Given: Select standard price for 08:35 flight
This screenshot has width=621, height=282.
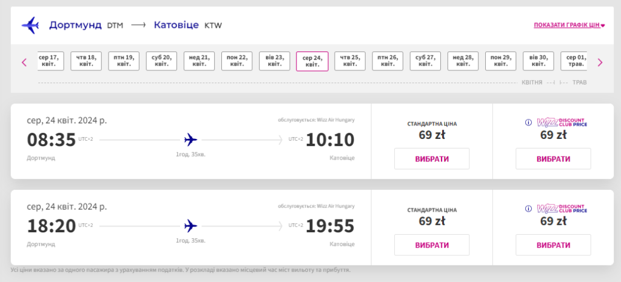Looking at the screenshot, I should pos(432,159).
